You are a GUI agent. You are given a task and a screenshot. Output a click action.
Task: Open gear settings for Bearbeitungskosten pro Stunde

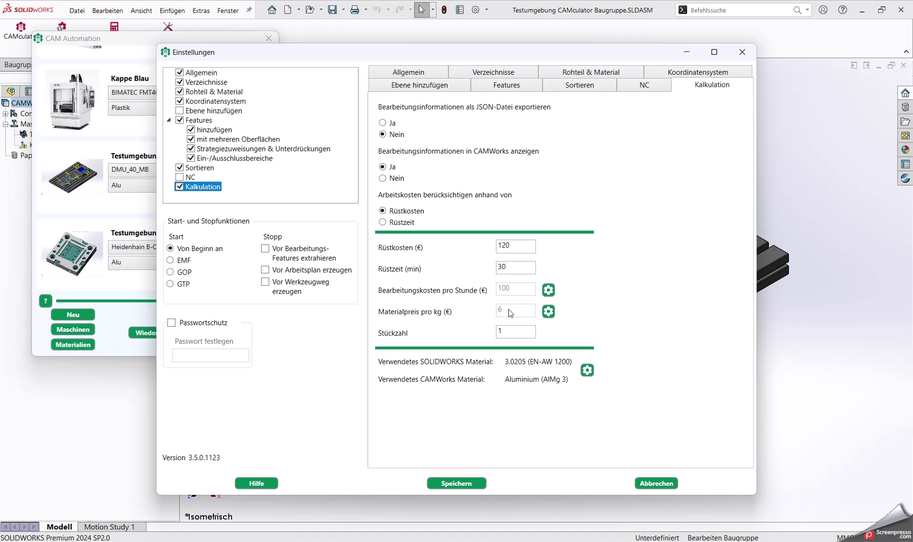548,290
